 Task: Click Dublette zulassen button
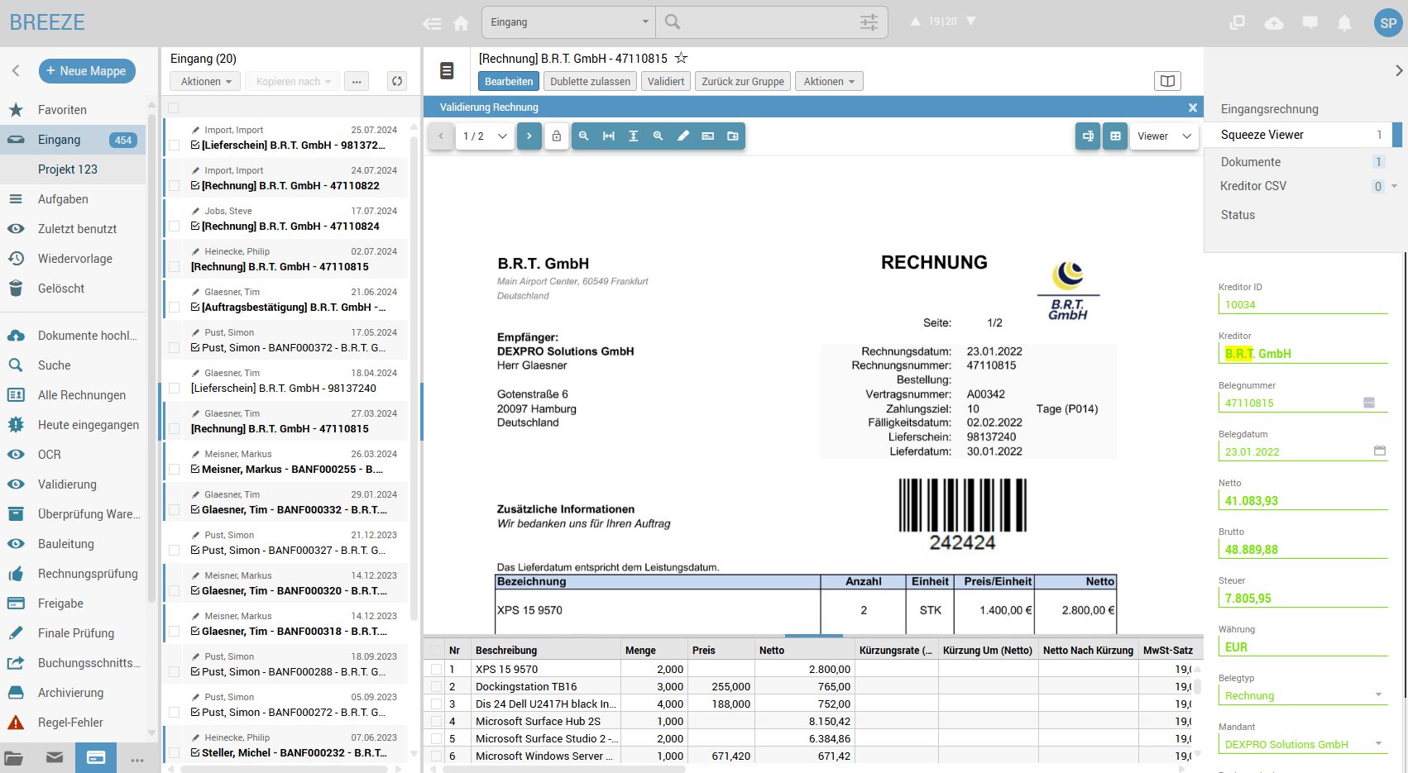[591, 81]
